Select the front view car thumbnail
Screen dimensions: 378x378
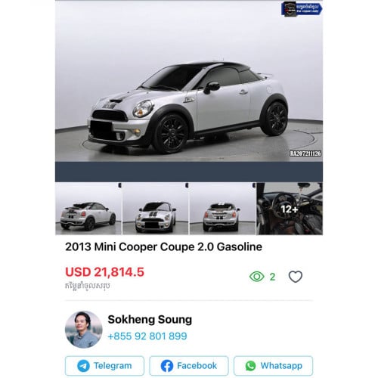(x=156, y=209)
